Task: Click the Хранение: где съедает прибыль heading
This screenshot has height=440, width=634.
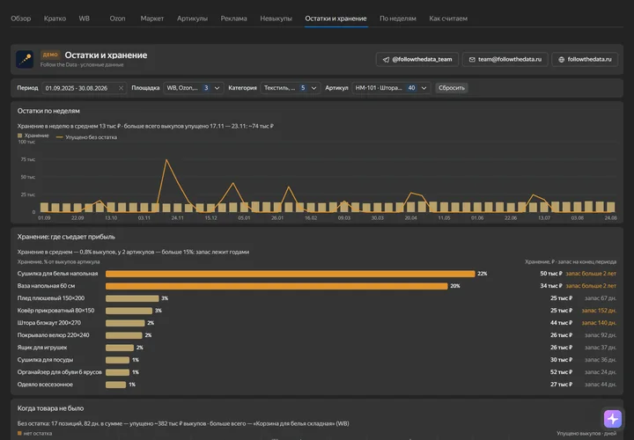Action: (66, 237)
